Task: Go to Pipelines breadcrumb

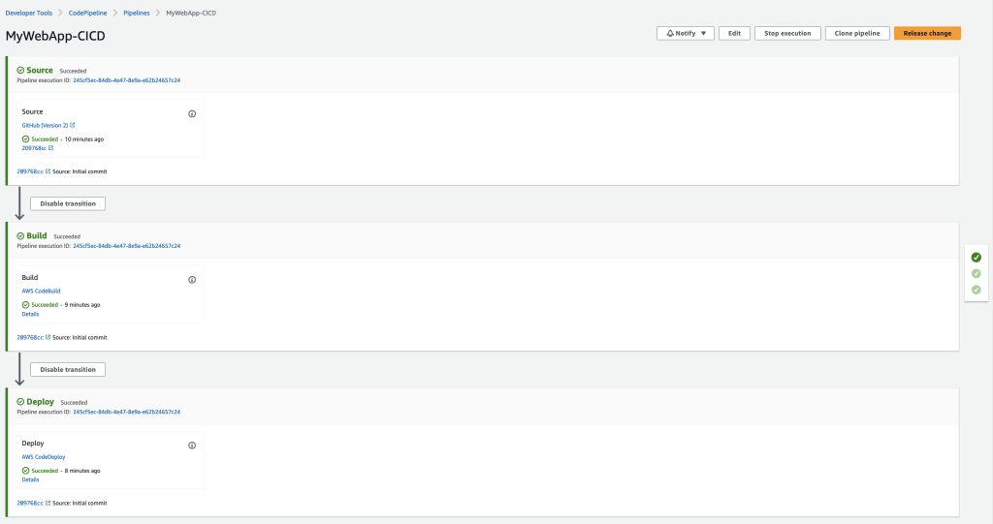Action: click(x=136, y=13)
